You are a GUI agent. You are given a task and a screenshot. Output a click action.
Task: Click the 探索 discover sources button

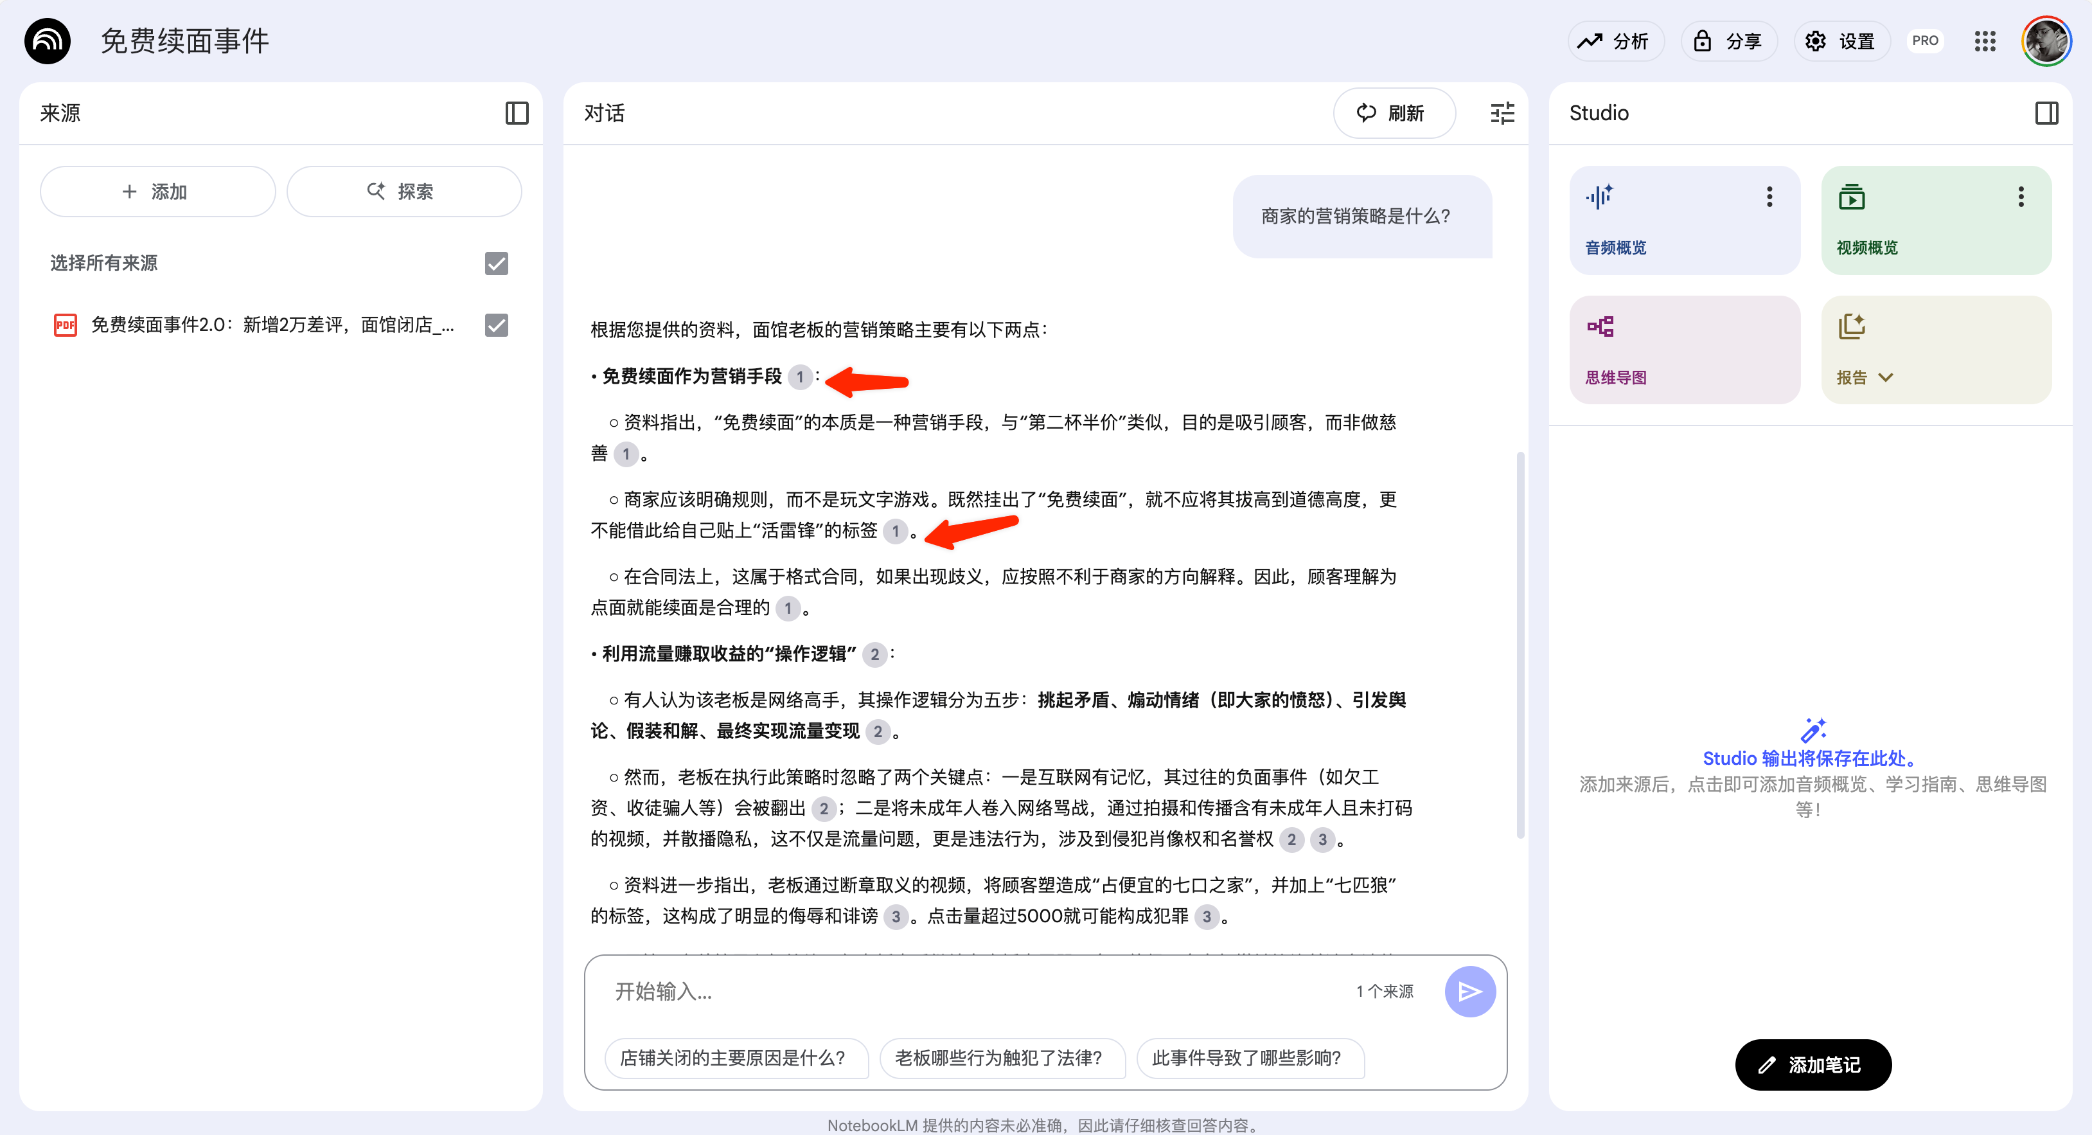click(403, 192)
